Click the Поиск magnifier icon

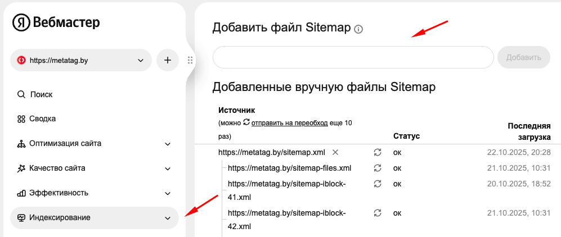21,94
